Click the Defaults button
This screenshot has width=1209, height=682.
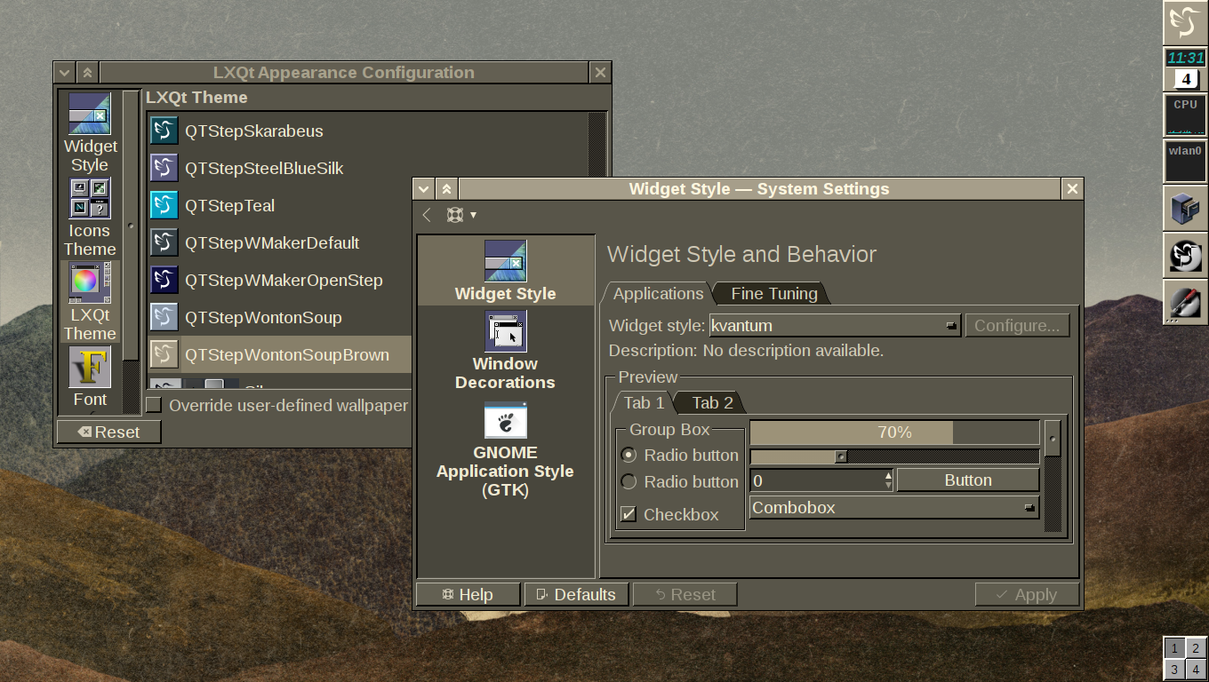tap(576, 594)
